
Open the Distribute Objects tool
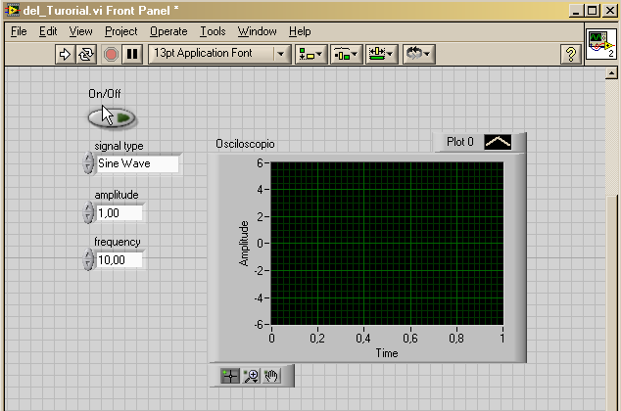[x=346, y=54]
